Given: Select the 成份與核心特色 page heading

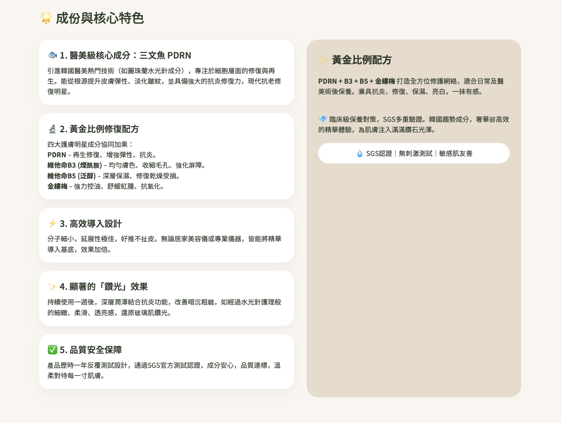Looking at the screenshot, I should point(100,18).
